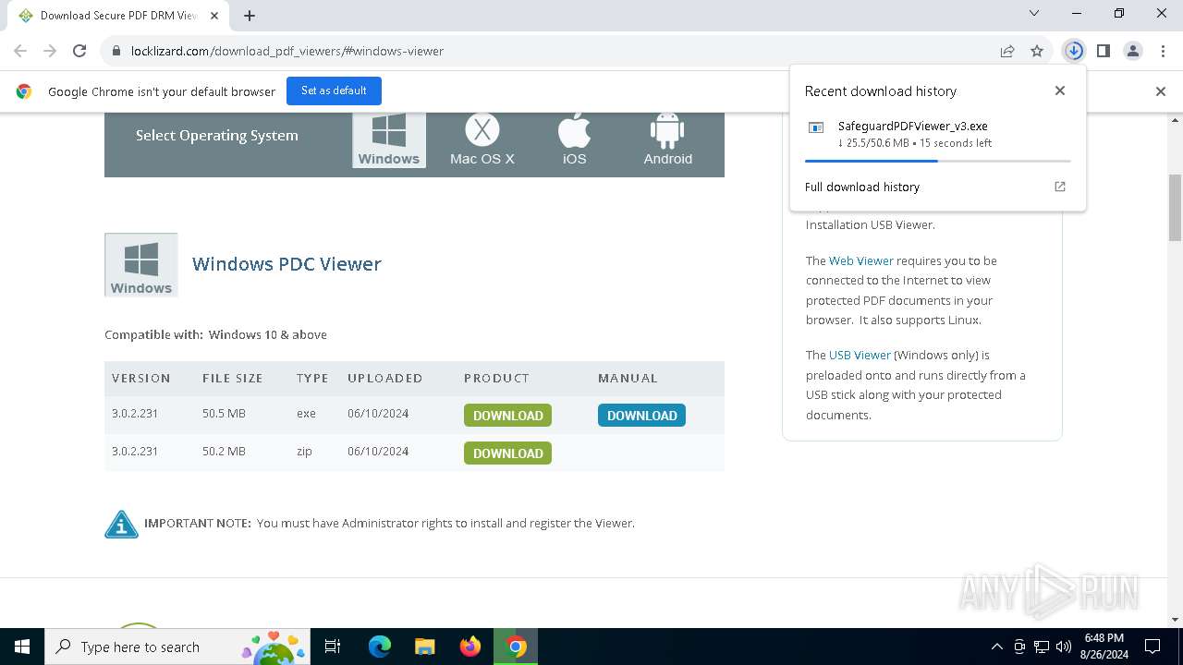Screen dimensions: 1183x665
Task: View site information lock icon
Action: pyautogui.click(x=116, y=51)
